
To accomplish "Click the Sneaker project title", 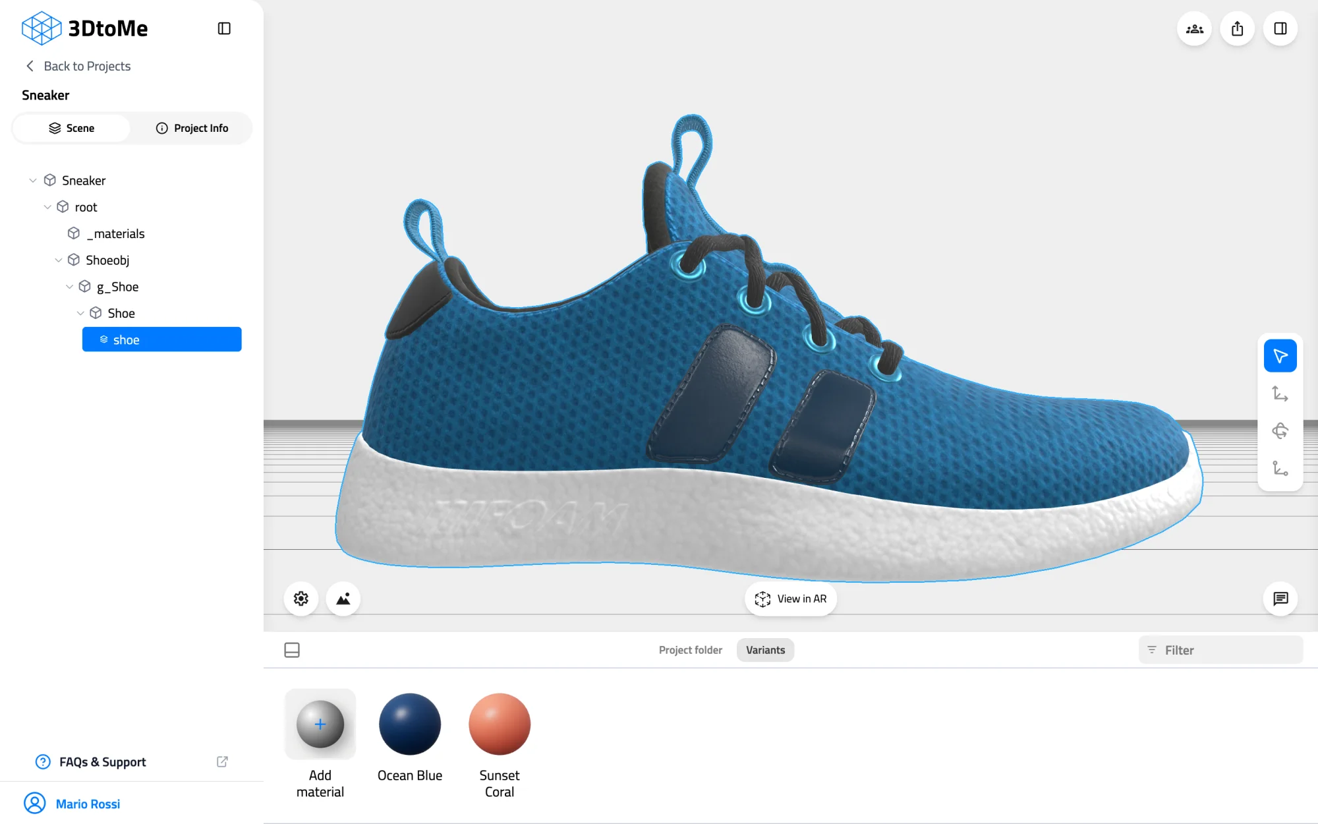I will (x=45, y=95).
